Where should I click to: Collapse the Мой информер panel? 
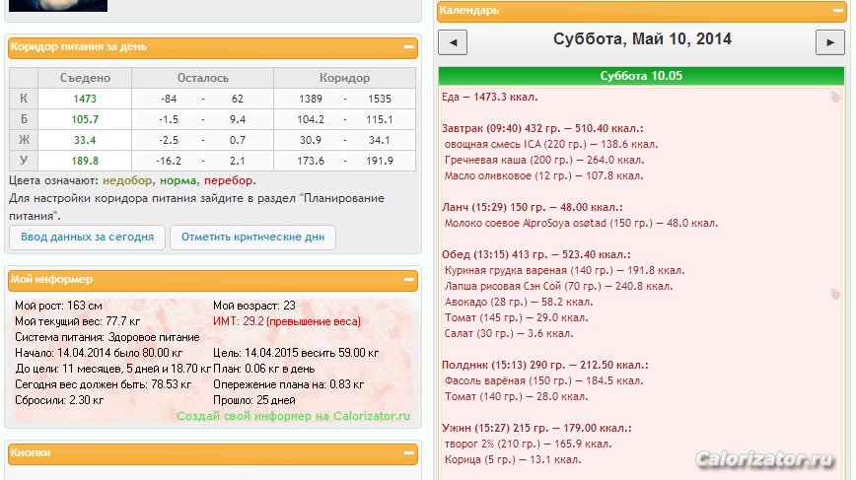point(409,279)
